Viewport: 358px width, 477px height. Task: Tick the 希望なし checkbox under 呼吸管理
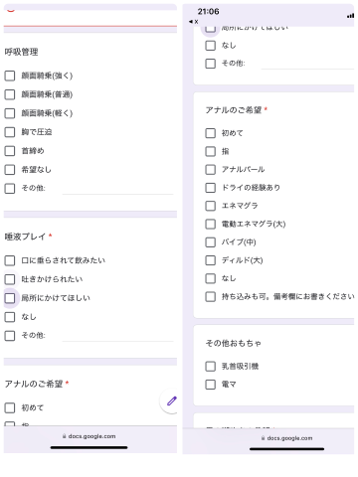[x=10, y=170]
